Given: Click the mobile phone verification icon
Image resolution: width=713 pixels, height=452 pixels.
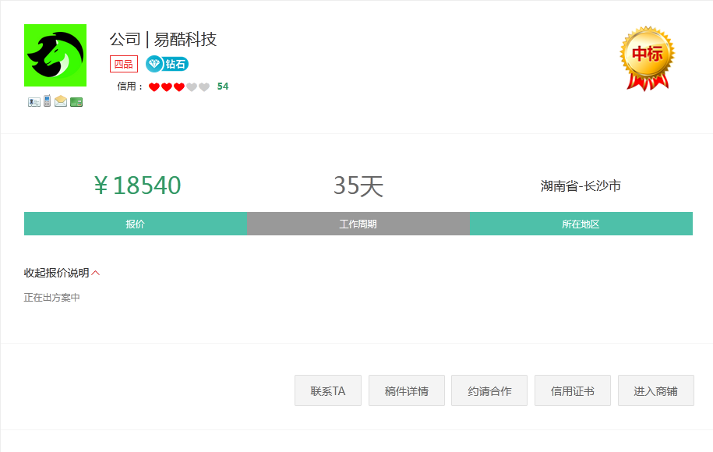Looking at the screenshot, I should point(47,101).
